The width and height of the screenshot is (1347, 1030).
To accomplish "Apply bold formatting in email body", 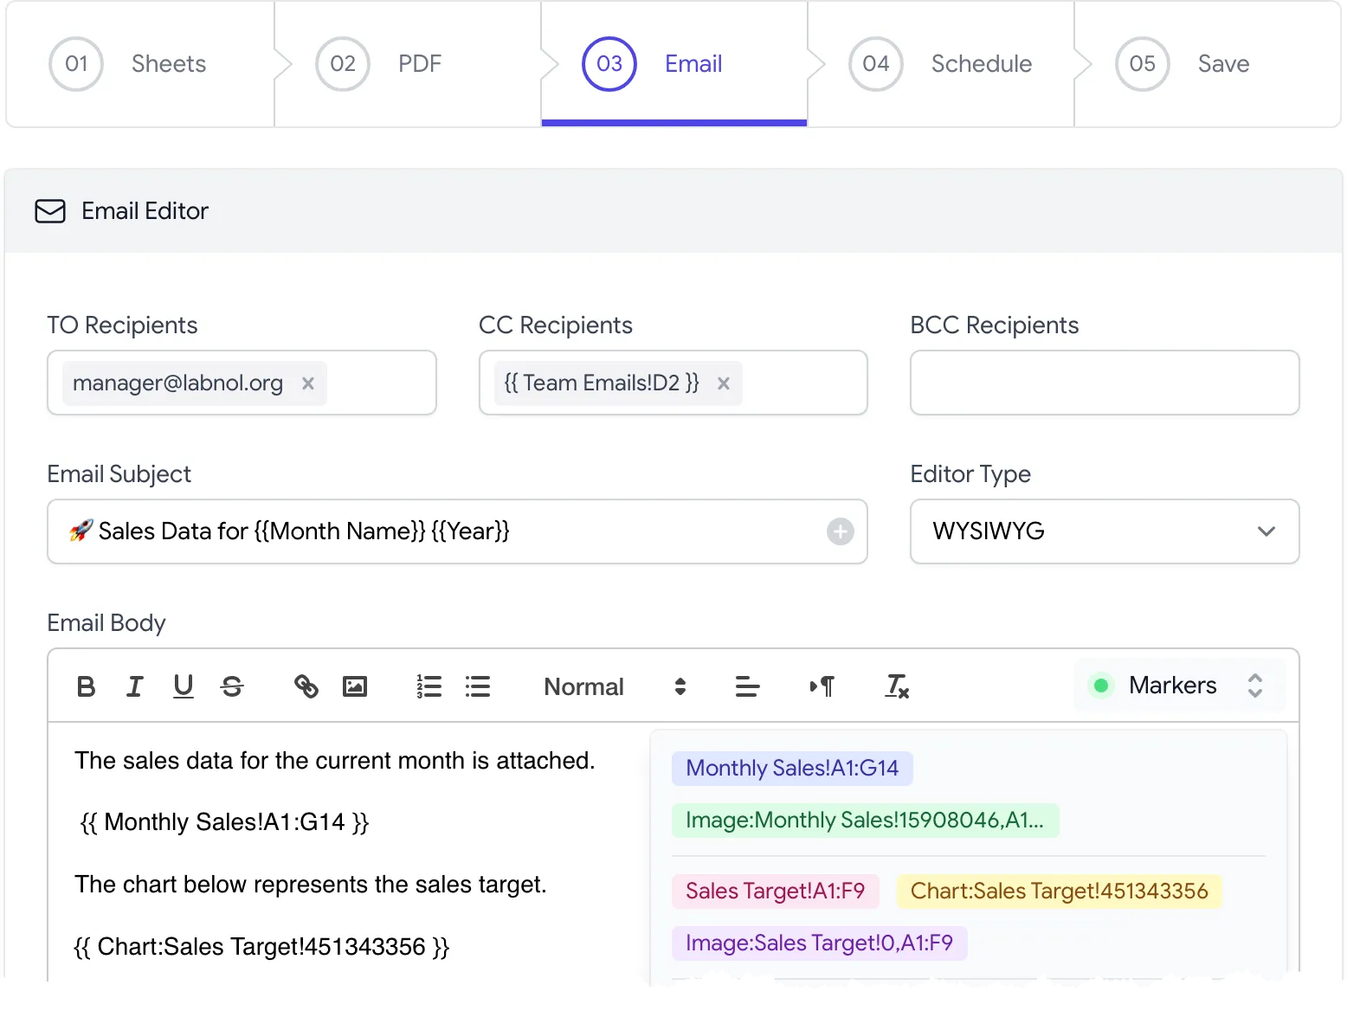I will pos(86,686).
